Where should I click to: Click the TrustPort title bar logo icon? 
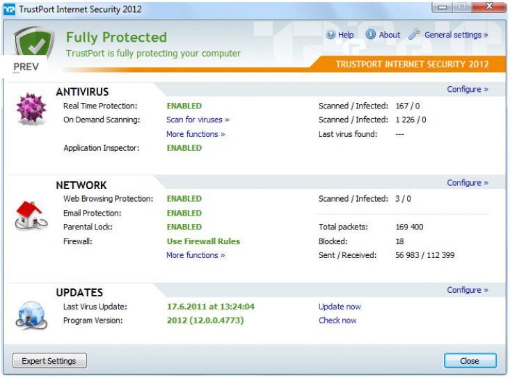tap(10, 10)
